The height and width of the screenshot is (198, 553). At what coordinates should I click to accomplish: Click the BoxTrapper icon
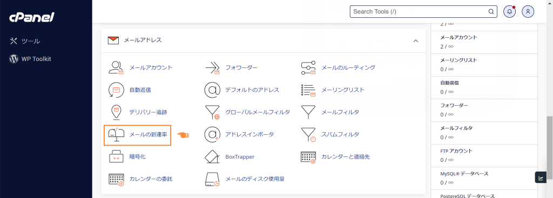(212, 157)
